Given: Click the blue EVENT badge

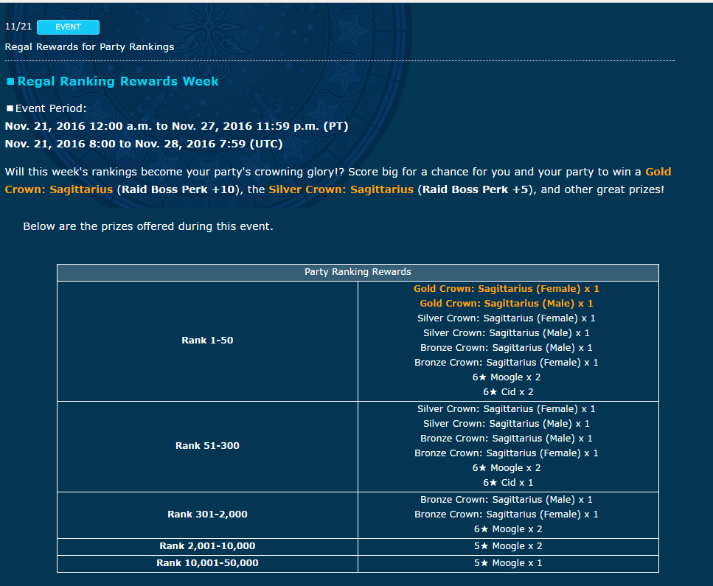Looking at the screenshot, I should coord(68,27).
